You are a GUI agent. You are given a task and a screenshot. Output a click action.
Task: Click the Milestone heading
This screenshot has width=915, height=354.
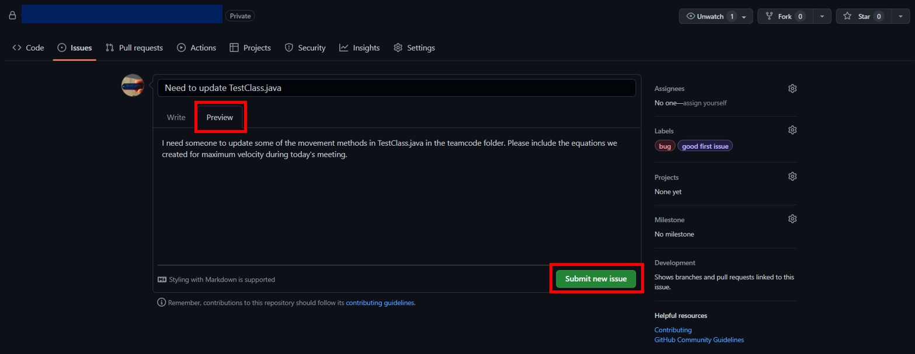coord(669,220)
